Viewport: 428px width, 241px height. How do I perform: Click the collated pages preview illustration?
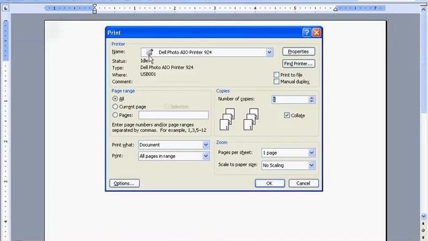[239, 119]
